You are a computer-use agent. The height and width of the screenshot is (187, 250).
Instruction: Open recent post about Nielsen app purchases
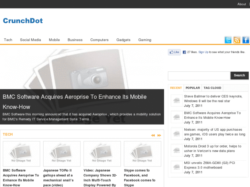click(x=215, y=132)
